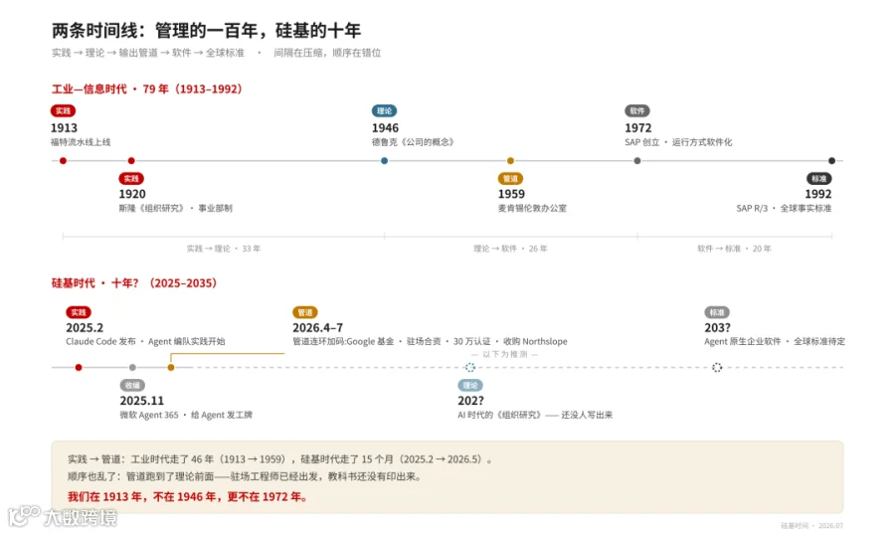Click the year label 1946
The height and width of the screenshot is (534, 895).
(x=385, y=128)
